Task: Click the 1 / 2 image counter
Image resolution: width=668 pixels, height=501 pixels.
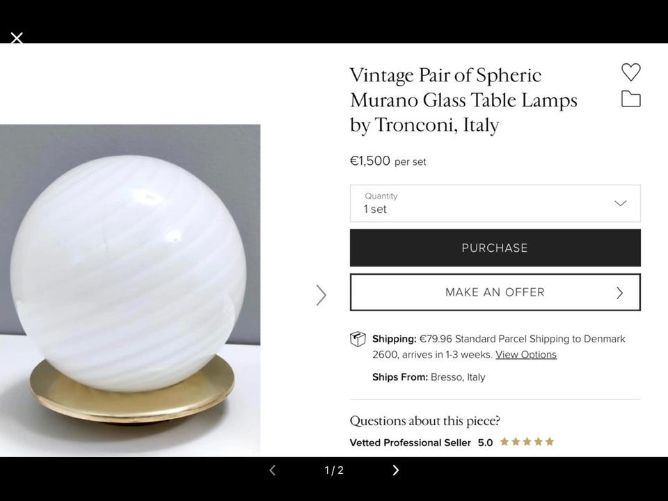Action: [334, 470]
